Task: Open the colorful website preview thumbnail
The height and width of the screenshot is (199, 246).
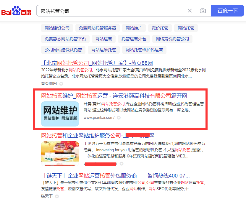Action: pyautogui.click(x=60, y=154)
